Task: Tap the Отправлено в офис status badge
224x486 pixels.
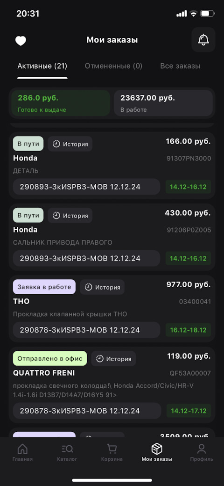Action: (50, 359)
